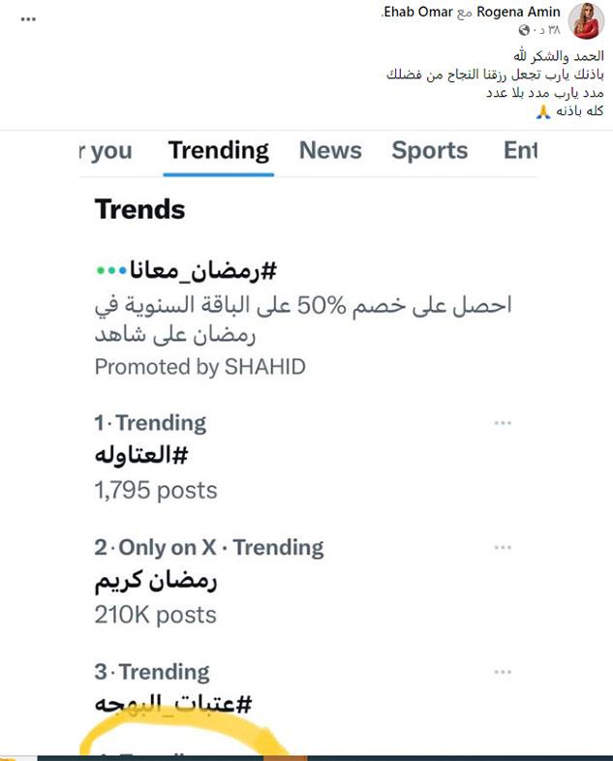This screenshot has width=613, height=761.
Task: Open the #العتاوله trending hashtag
Action: point(138,458)
